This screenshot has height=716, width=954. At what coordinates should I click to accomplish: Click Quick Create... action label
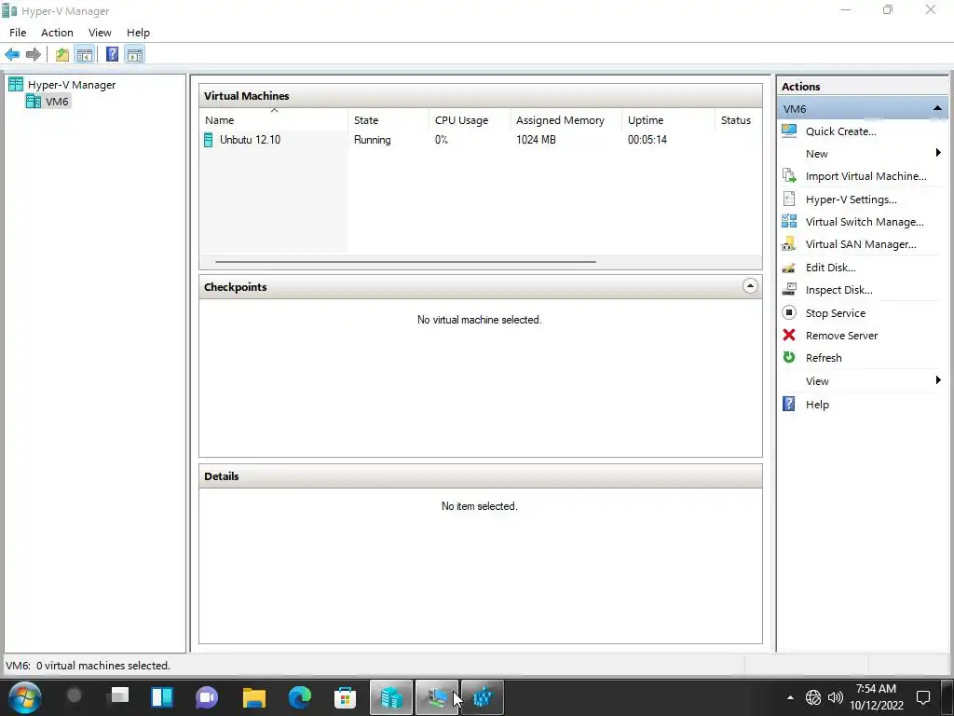841,131
